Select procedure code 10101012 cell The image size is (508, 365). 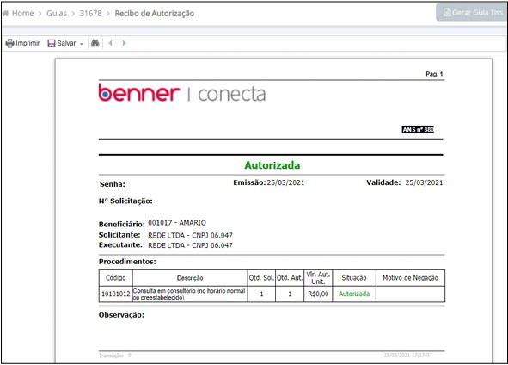point(116,294)
